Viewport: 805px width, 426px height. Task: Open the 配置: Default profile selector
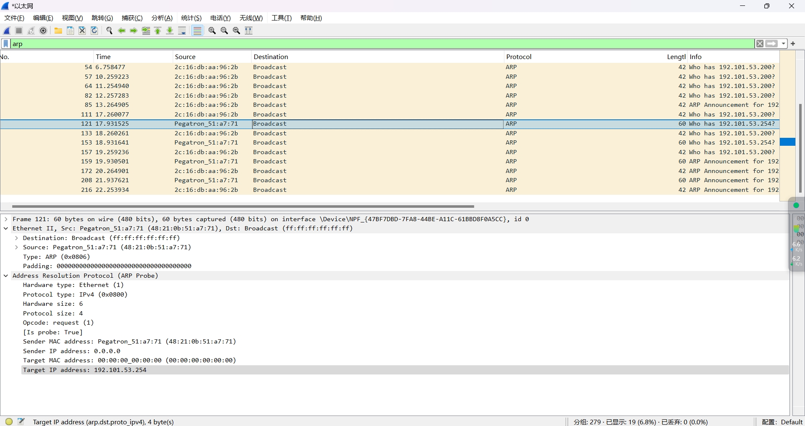click(782, 422)
